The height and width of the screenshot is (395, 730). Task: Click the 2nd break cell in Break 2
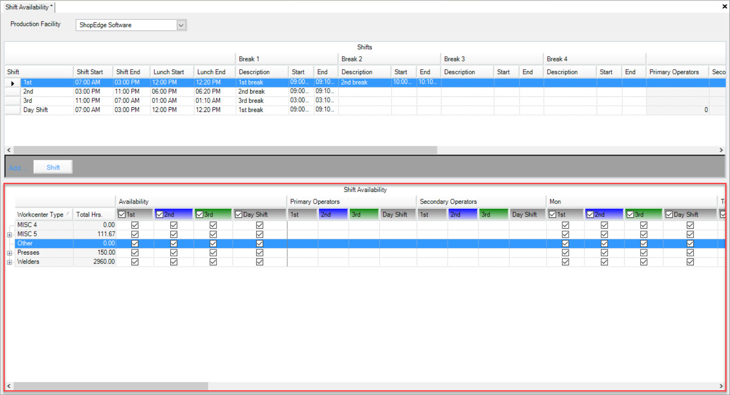tap(365, 82)
